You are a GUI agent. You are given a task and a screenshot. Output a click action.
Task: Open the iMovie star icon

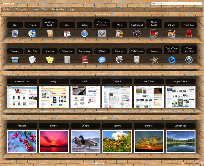point(154,60)
